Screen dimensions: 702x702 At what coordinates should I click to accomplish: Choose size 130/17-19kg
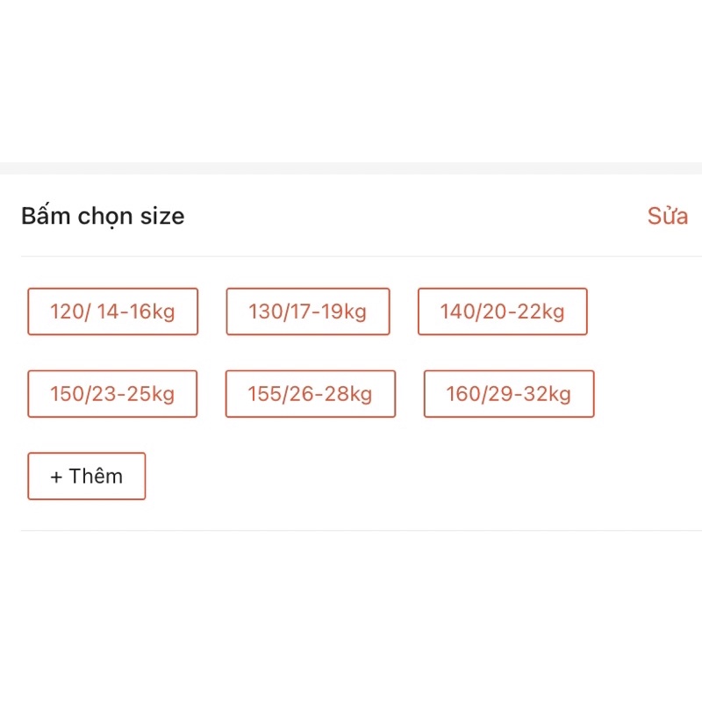point(308,312)
